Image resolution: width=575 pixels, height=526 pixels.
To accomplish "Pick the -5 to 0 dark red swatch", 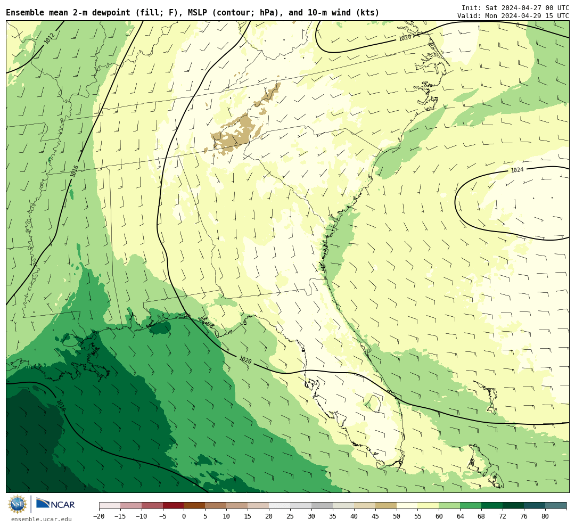I will tap(174, 505).
